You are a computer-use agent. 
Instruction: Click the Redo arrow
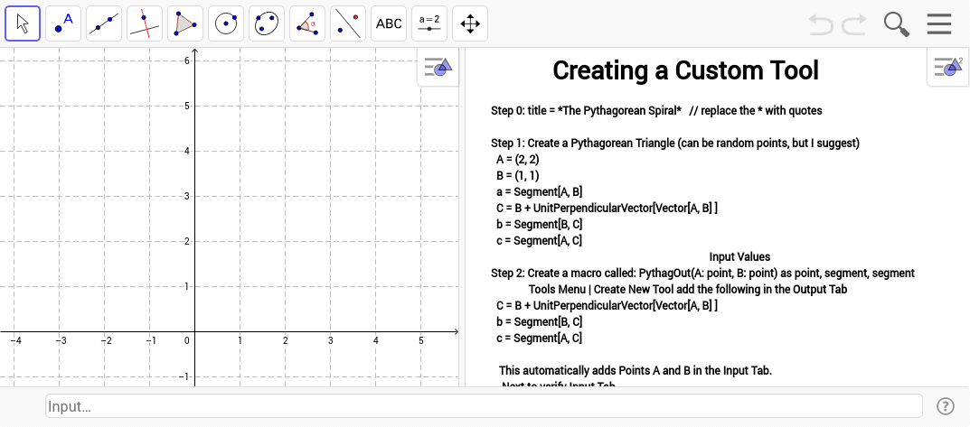tap(854, 24)
